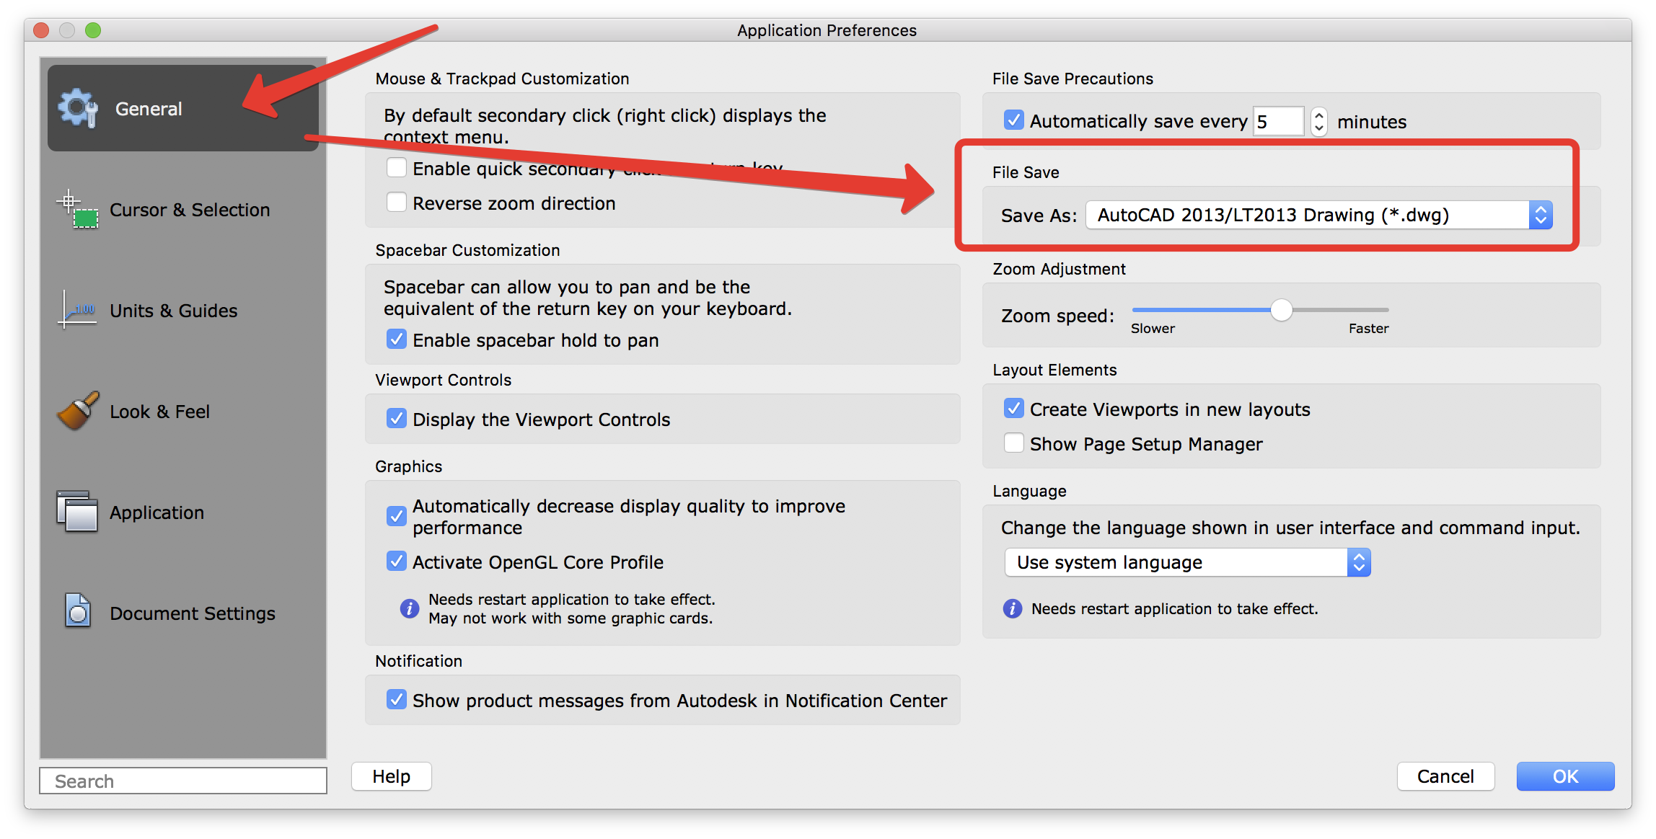Open Document Settings via its document icon

(x=76, y=612)
